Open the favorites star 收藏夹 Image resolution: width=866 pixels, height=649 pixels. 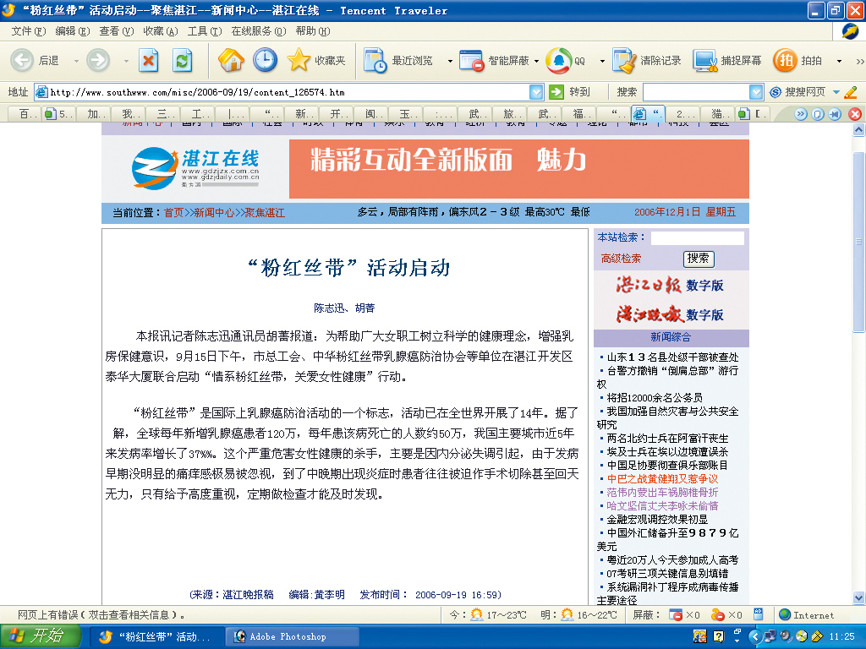pyautogui.click(x=316, y=60)
